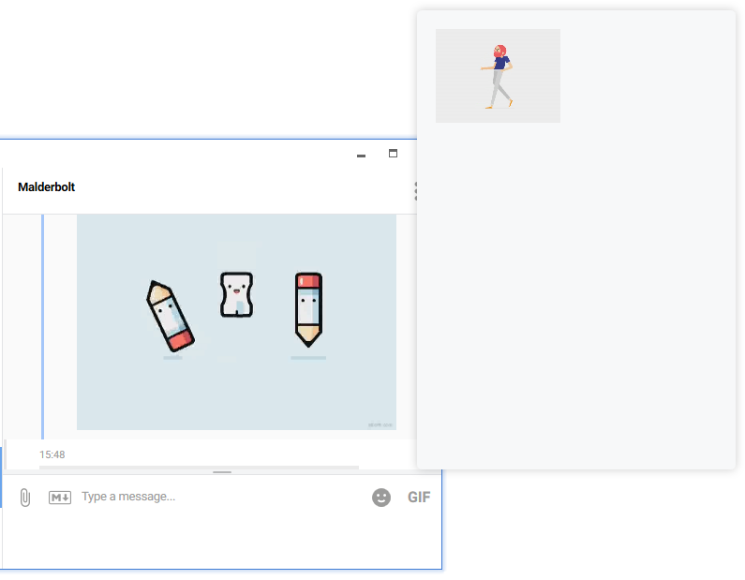Minimize the chat window
This screenshot has height=580, width=745.
click(x=362, y=156)
